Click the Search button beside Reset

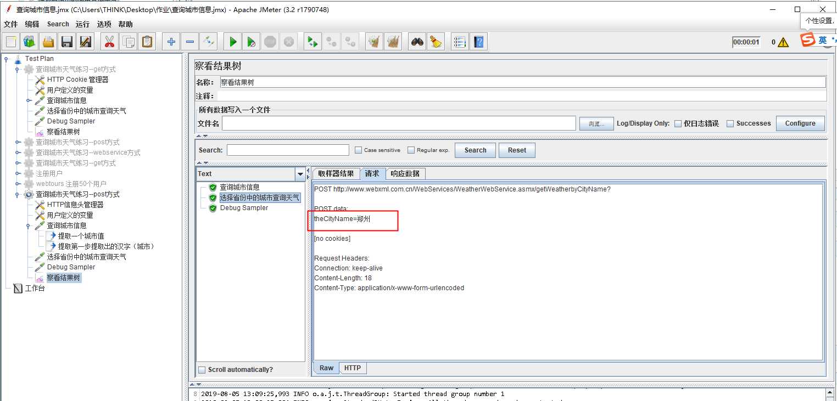tap(476, 150)
